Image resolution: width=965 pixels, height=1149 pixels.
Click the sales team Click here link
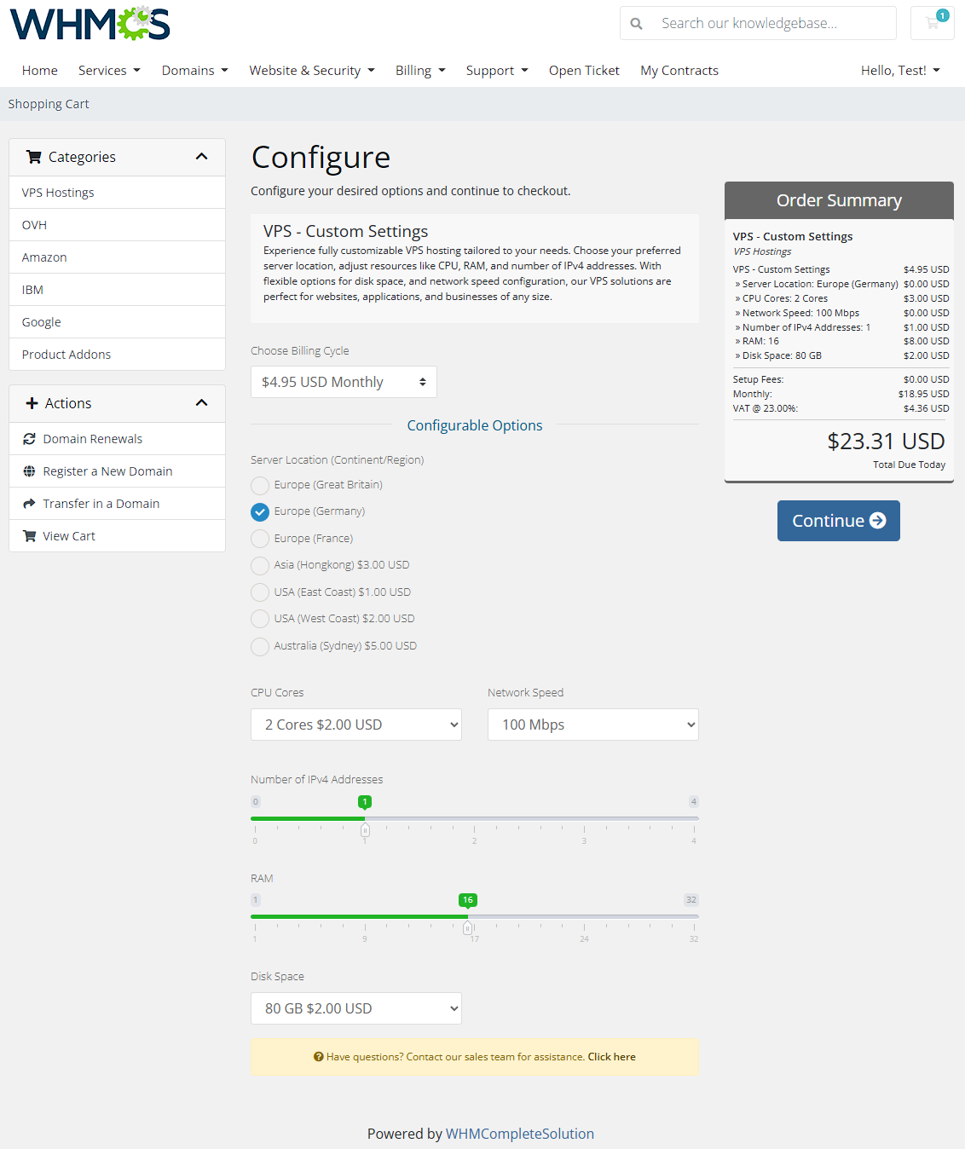coord(611,1056)
